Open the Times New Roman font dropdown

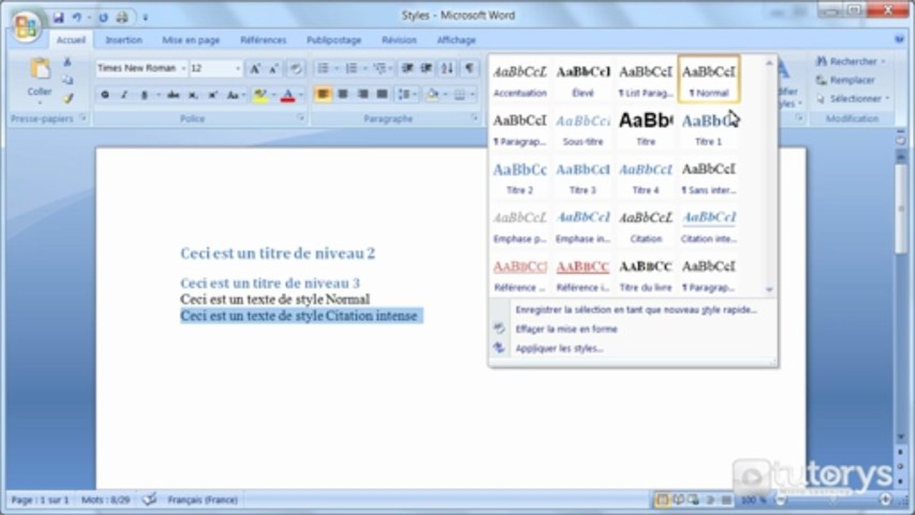tap(184, 69)
